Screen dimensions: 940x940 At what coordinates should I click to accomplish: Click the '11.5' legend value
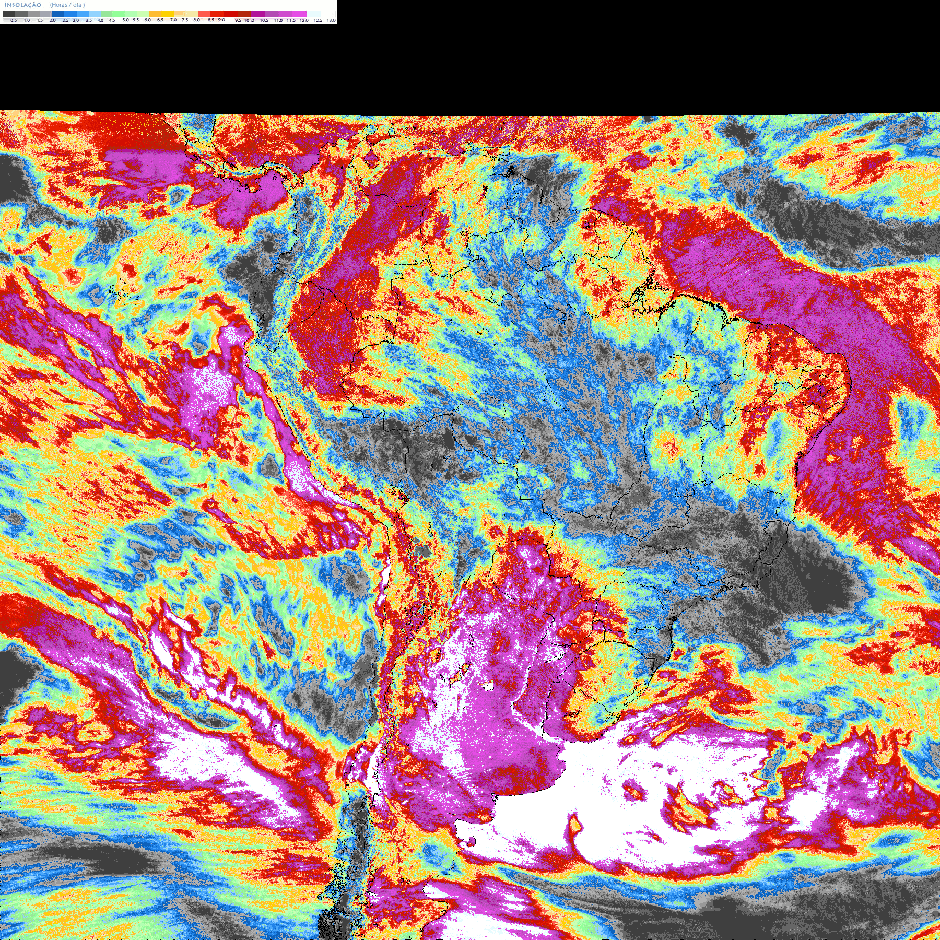(x=291, y=20)
